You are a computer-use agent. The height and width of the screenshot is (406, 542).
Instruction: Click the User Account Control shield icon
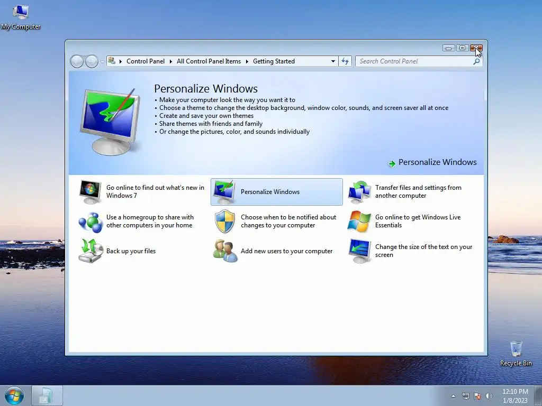pyautogui.click(x=224, y=222)
